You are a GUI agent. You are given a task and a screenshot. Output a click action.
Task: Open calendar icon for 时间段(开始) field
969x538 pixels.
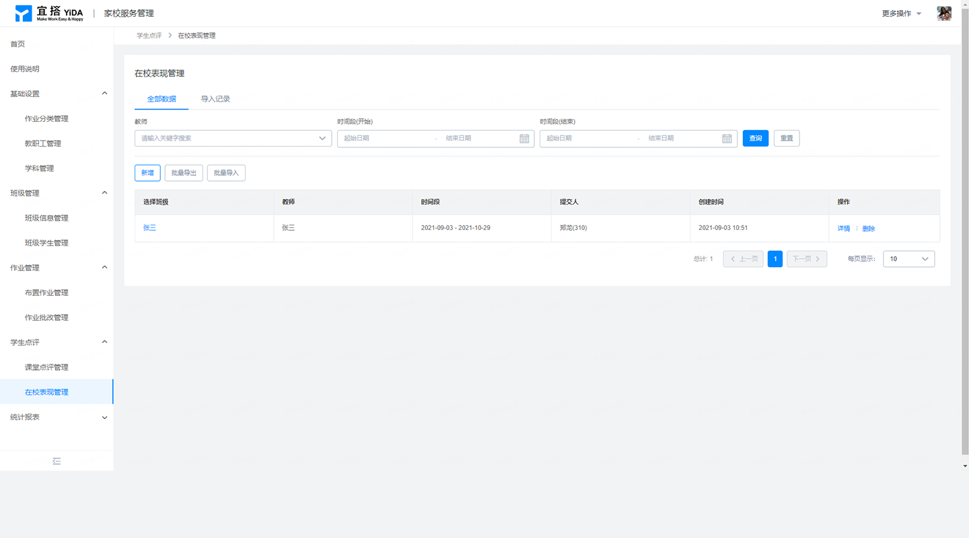[x=524, y=139]
